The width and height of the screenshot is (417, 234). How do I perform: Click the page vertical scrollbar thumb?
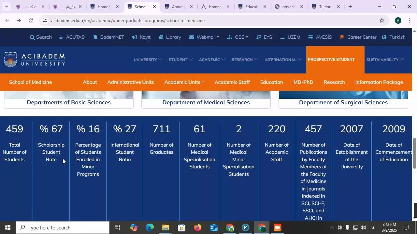point(414,153)
